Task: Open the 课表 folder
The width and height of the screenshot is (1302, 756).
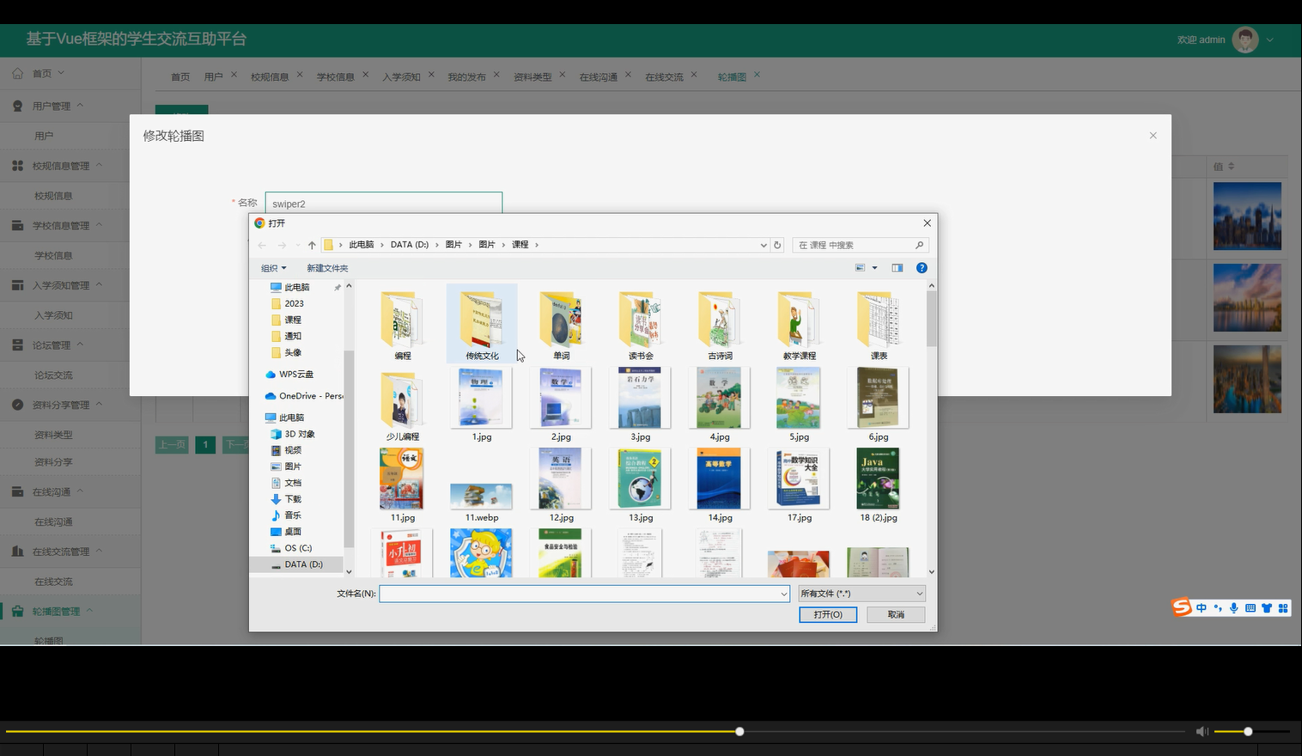Action: click(x=879, y=325)
